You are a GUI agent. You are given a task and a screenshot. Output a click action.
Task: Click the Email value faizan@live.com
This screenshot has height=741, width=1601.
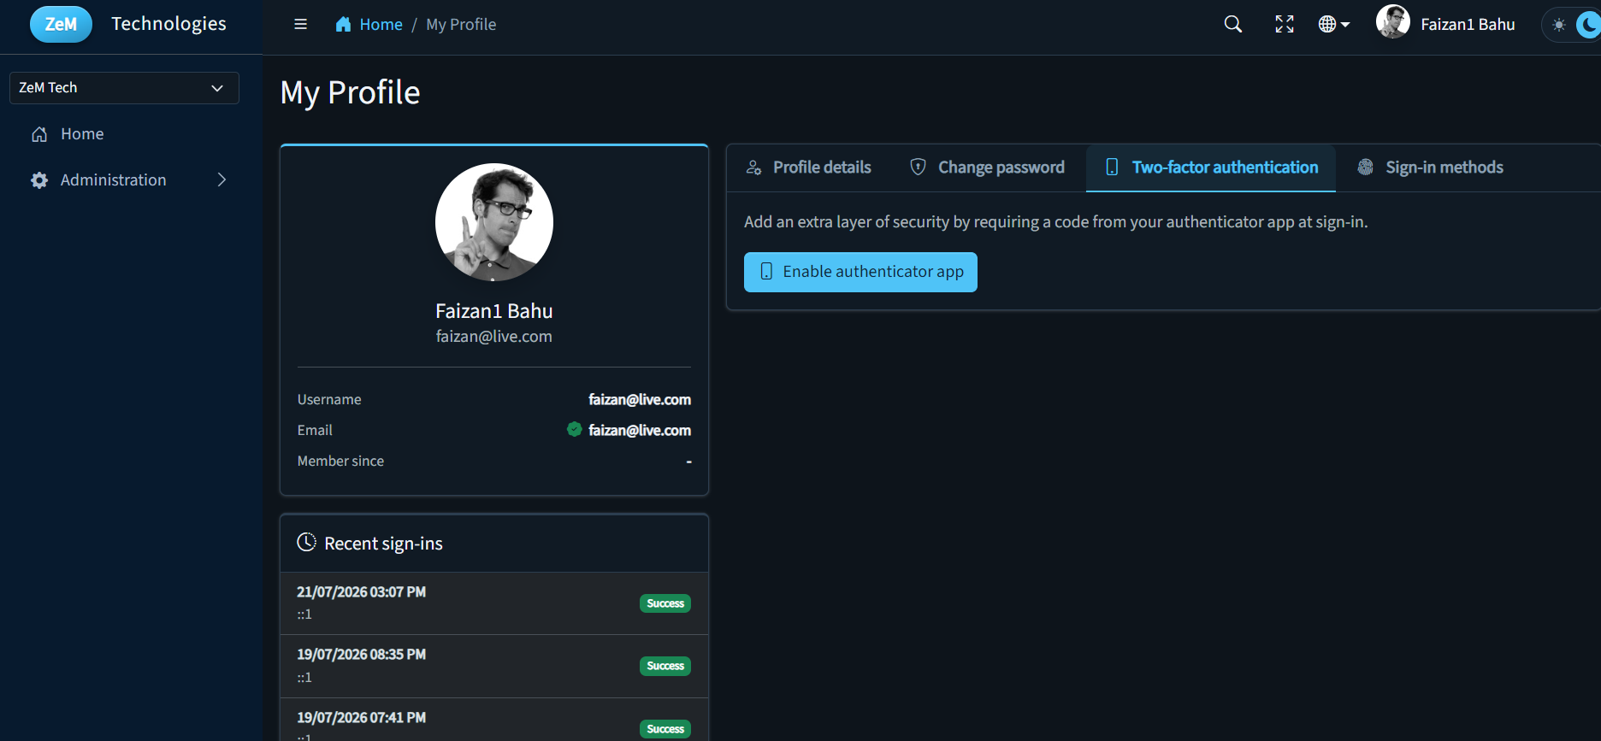tap(640, 430)
